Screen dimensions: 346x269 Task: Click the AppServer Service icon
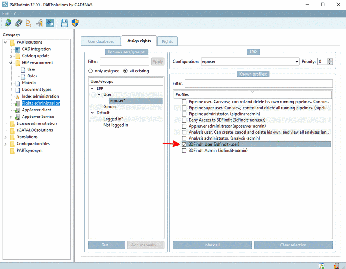pos(18,117)
